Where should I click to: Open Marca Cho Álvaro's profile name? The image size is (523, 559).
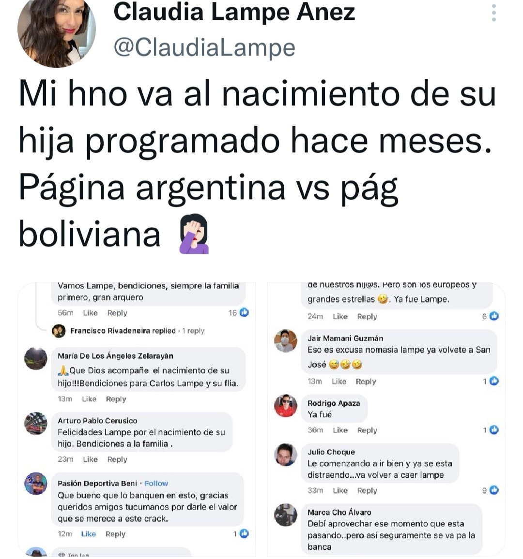tap(339, 512)
